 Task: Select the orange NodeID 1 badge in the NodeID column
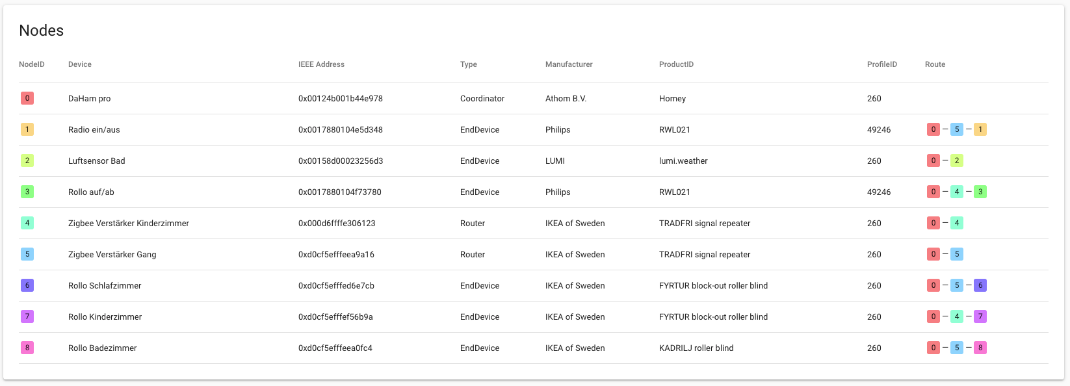click(x=27, y=129)
